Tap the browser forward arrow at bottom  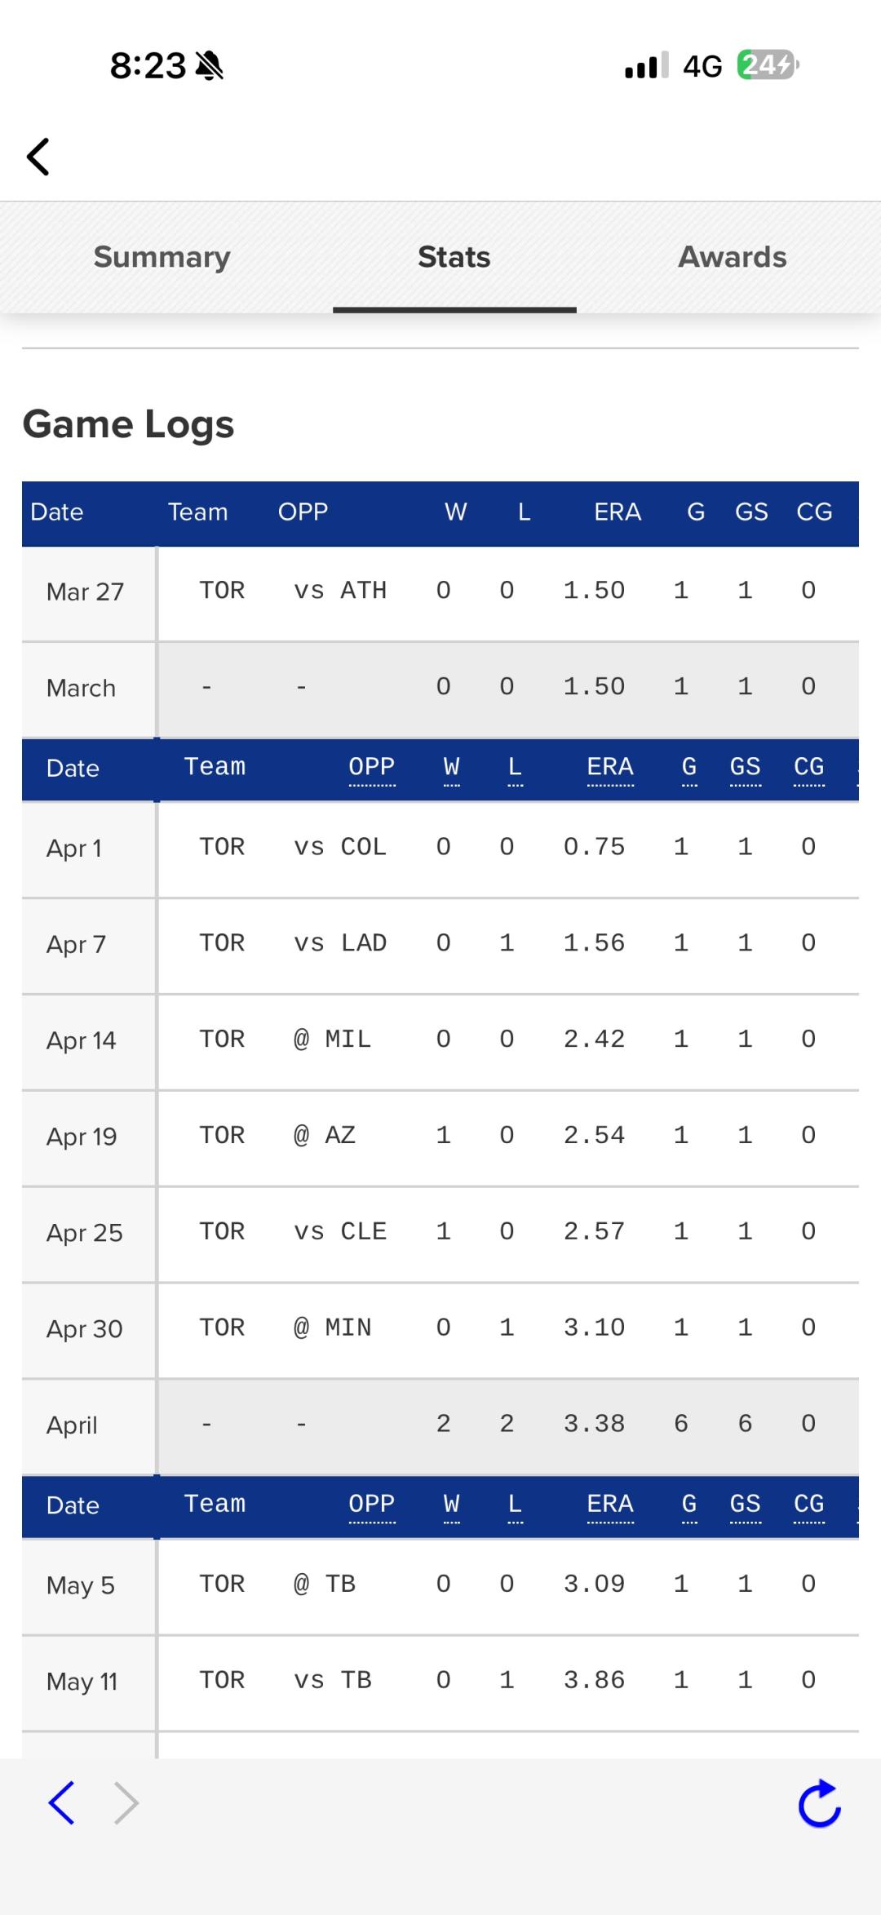[x=126, y=1802]
